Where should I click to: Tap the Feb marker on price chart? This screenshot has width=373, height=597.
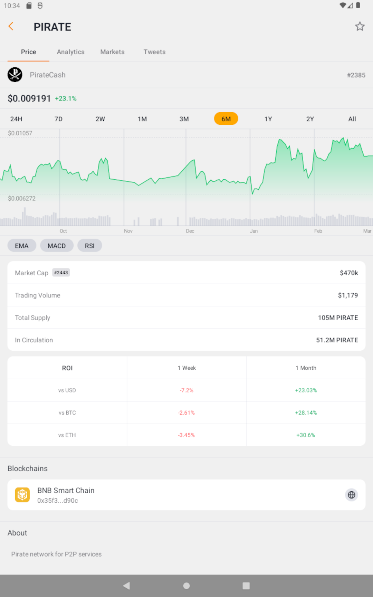coord(318,231)
